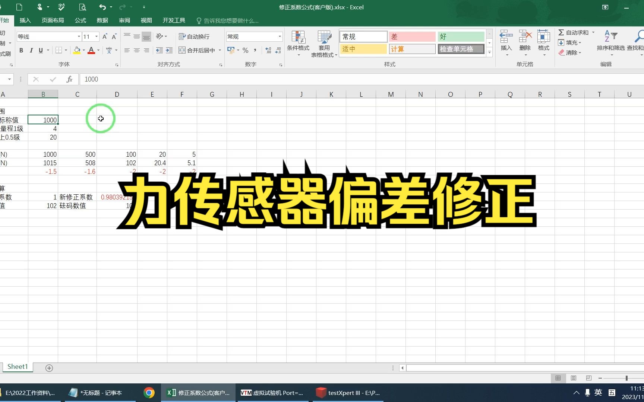Viewport: 644px width, 402px height.
Task: Open Conditional Formatting (条件格式)
Action: coord(298,44)
